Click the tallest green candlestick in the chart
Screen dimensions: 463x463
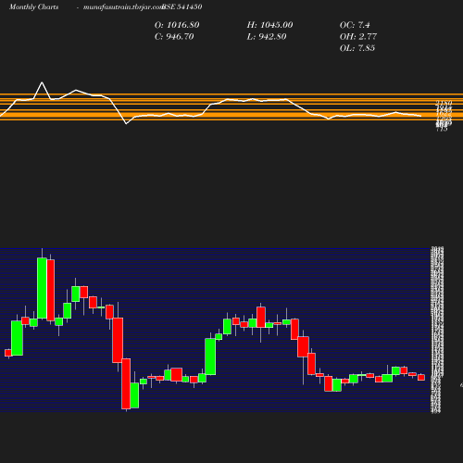pos(42,288)
